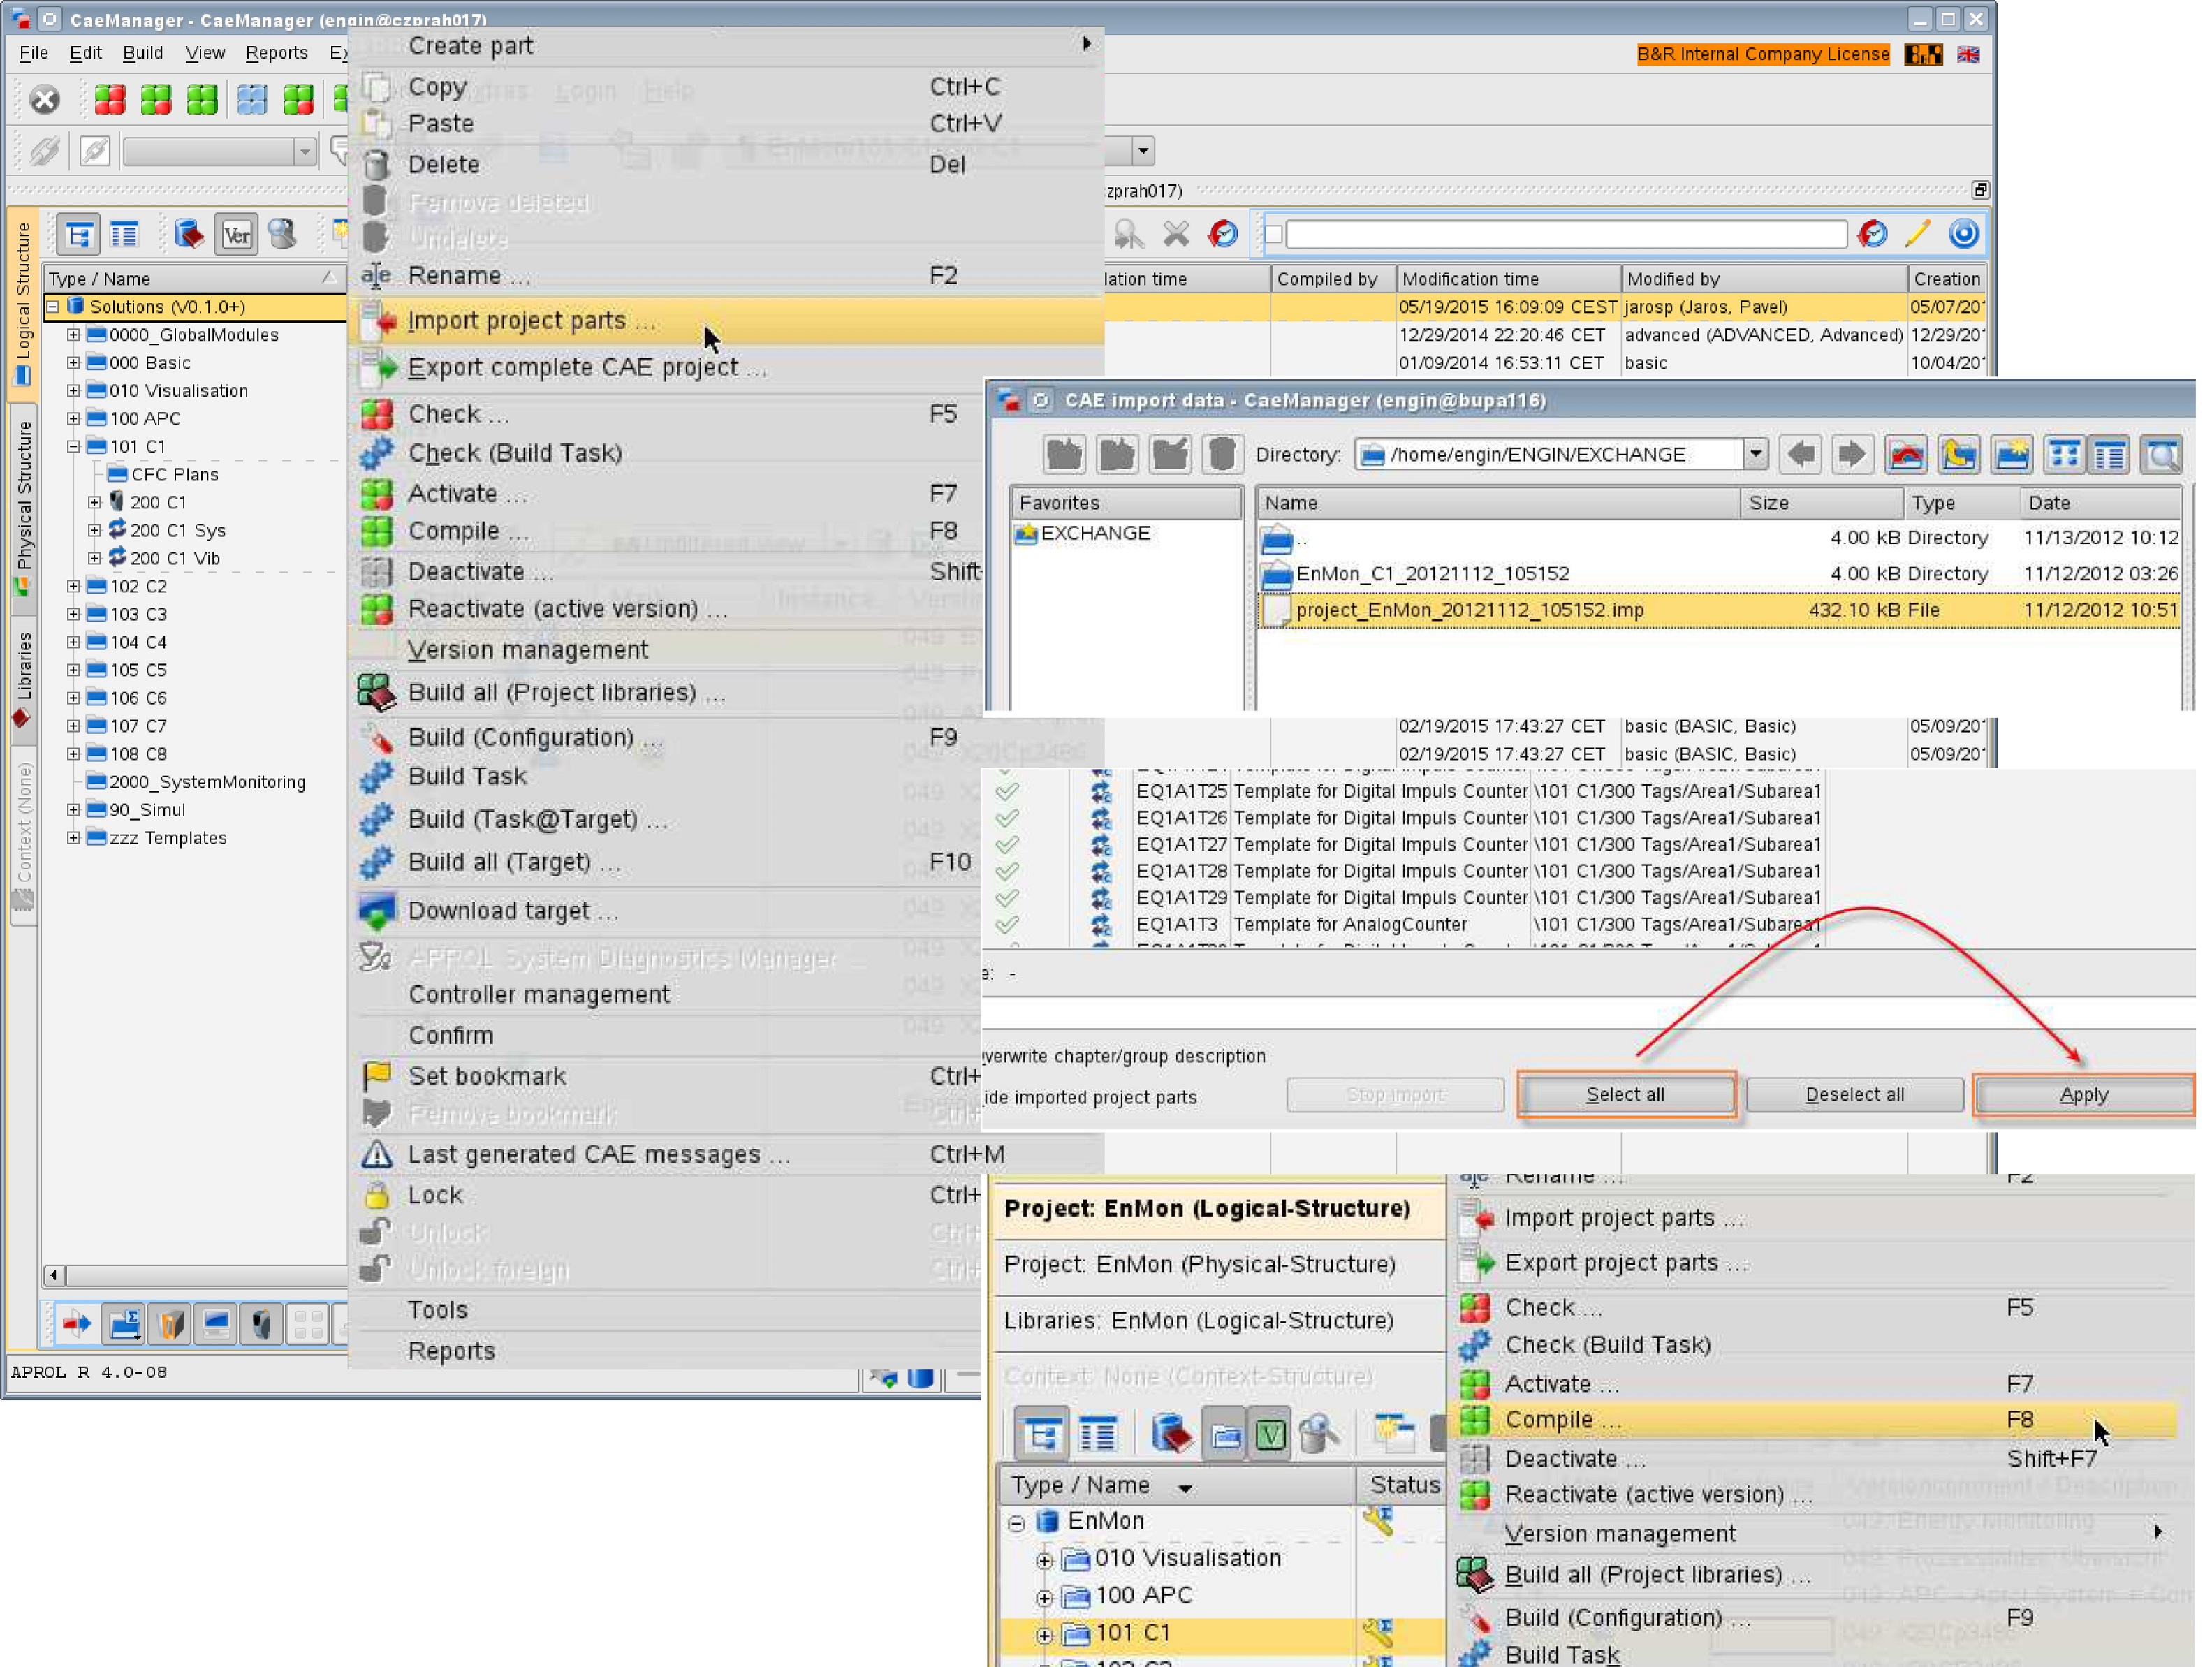2212x1667 pixels.
Task: Select Compile in the lower context menu
Action: 1814,1420
